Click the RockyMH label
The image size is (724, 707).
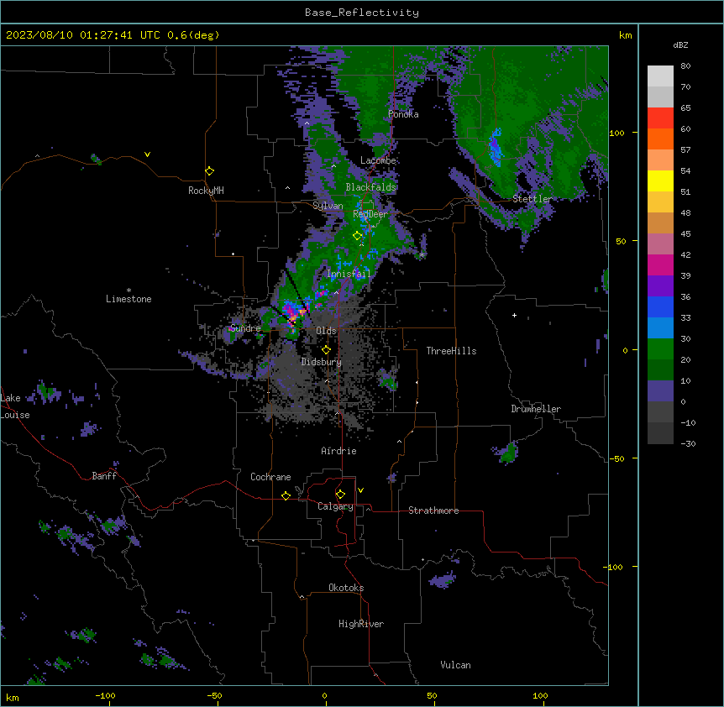[206, 191]
